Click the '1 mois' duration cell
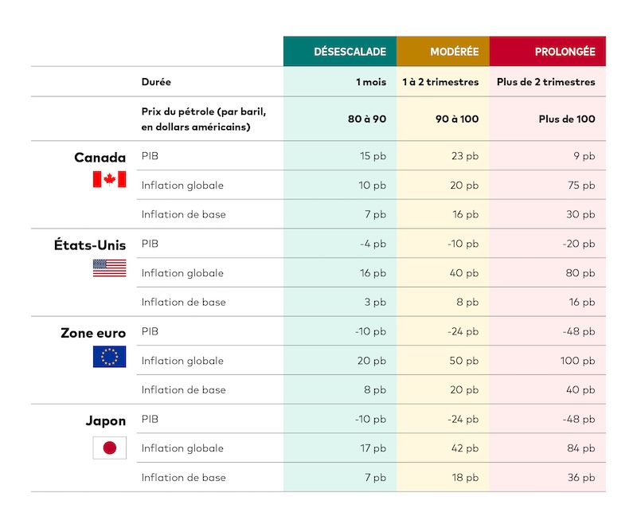Viewport: 637px width, 528px height. tap(371, 82)
